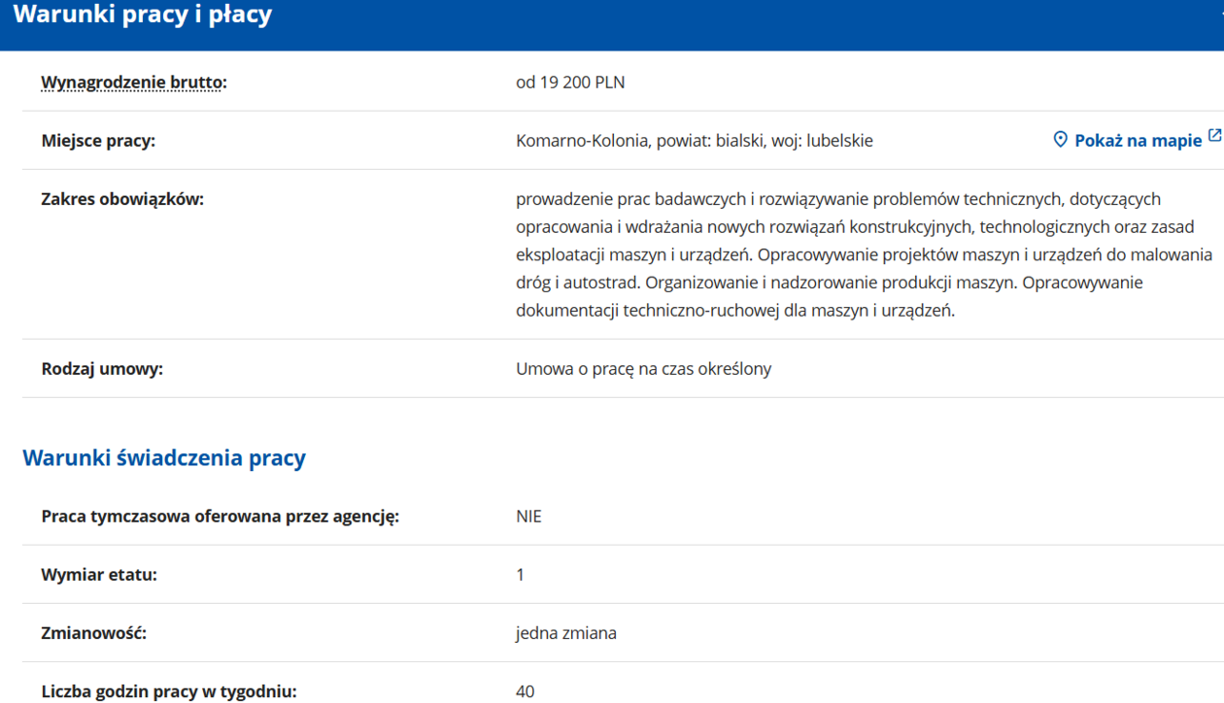1224x703 pixels.
Task: Click the Zakres obowiązków label
Action: pyautogui.click(x=122, y=199)
